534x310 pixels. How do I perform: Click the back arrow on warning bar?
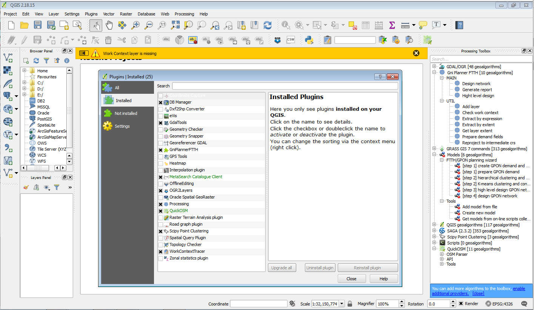pos(84,53)
